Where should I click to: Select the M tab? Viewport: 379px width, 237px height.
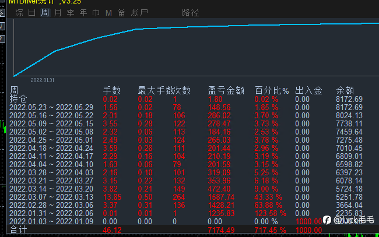click(x=108, y=13)
